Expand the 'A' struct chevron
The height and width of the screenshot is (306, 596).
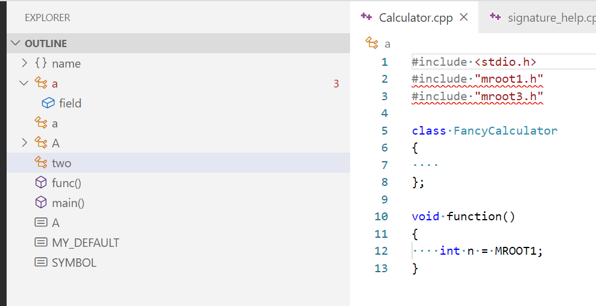click(x=24, y=142)
